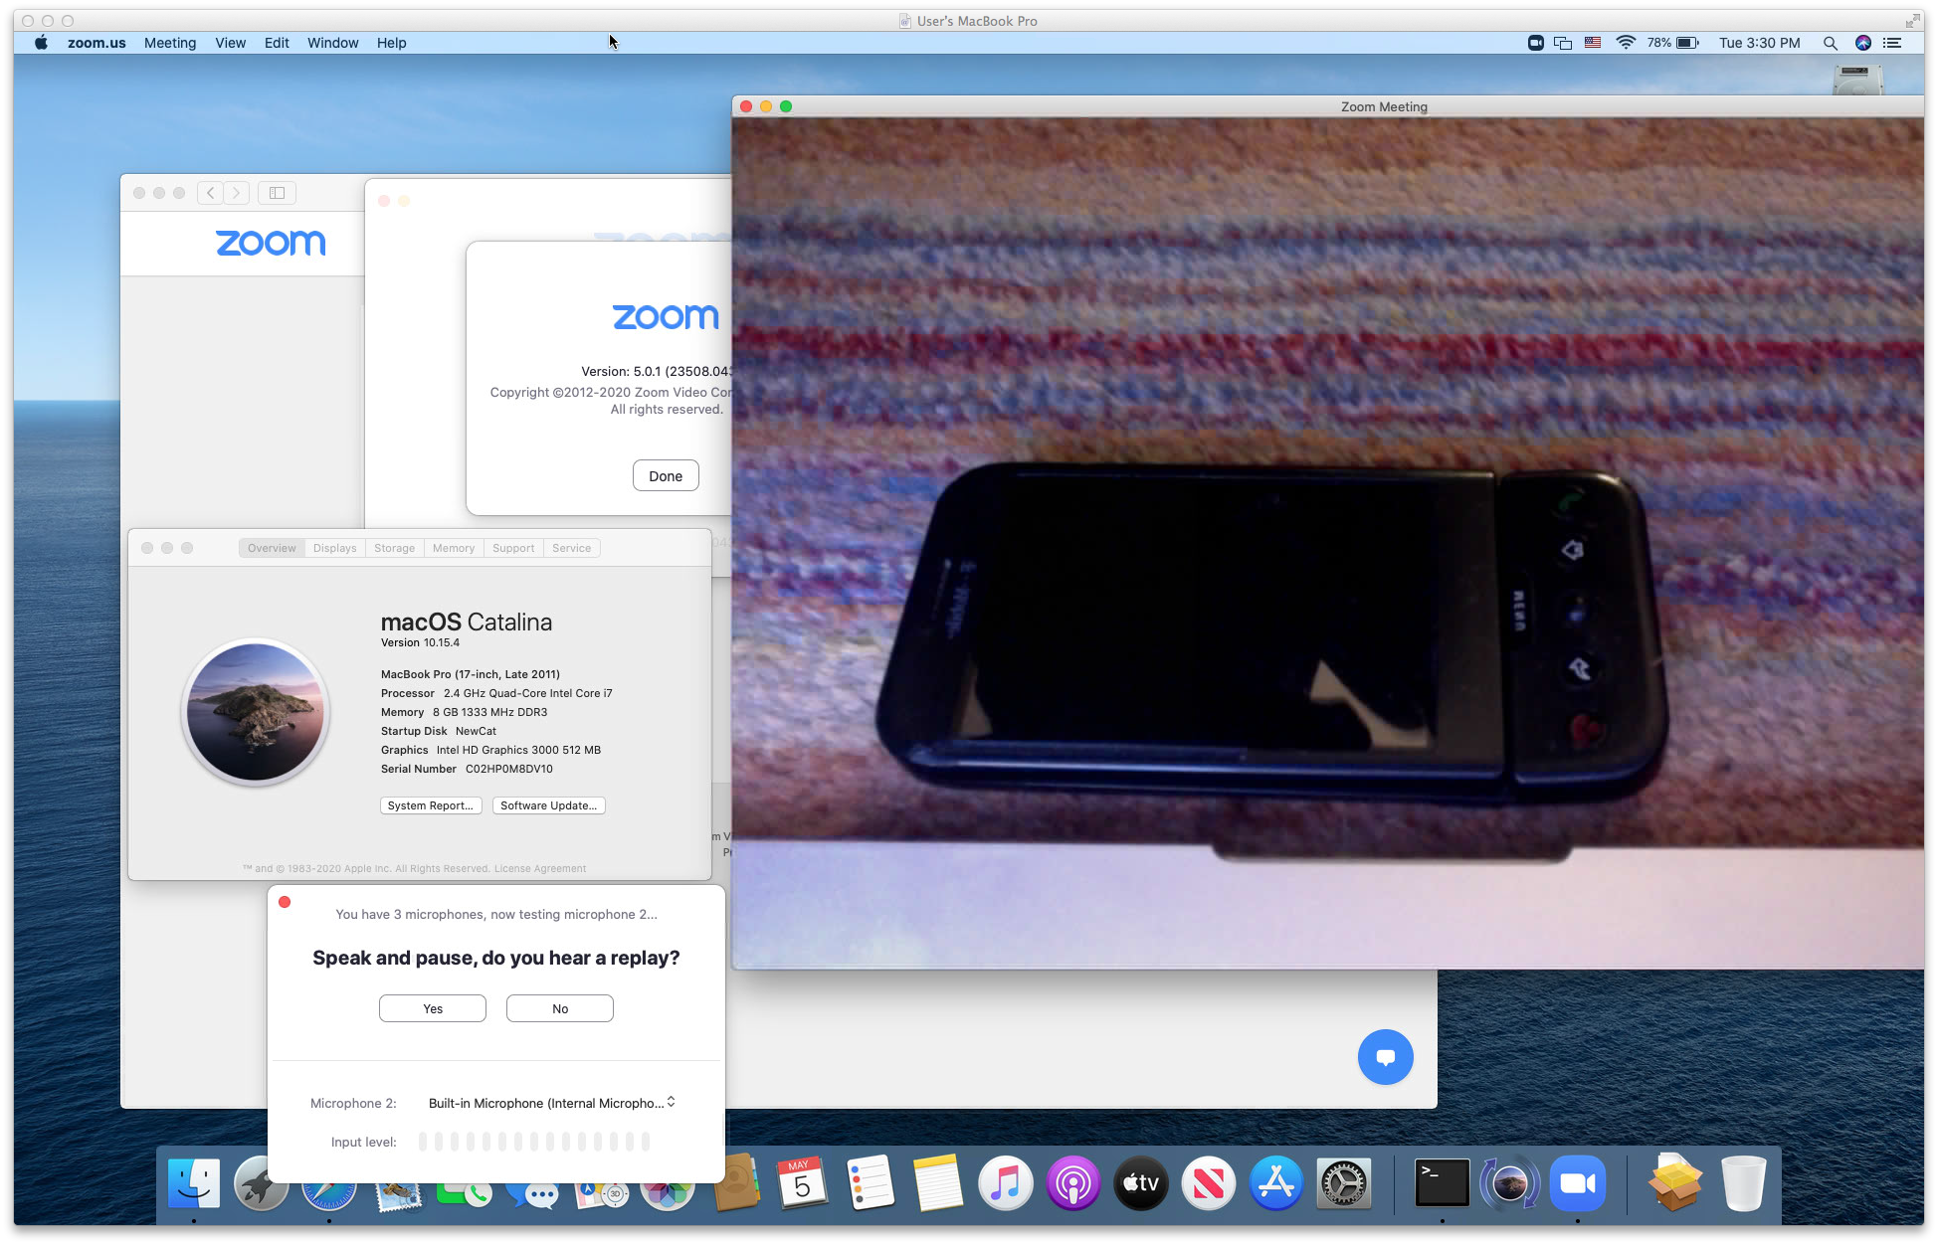The height and width of the screenshot is (1245, 1938).
Task: Open Notification Center list icon
Action: (1892, 43)
